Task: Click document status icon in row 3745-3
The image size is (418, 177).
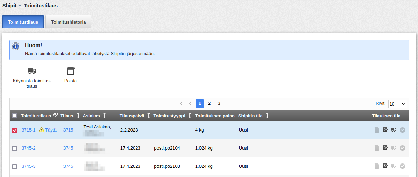Action: point(377,166)
